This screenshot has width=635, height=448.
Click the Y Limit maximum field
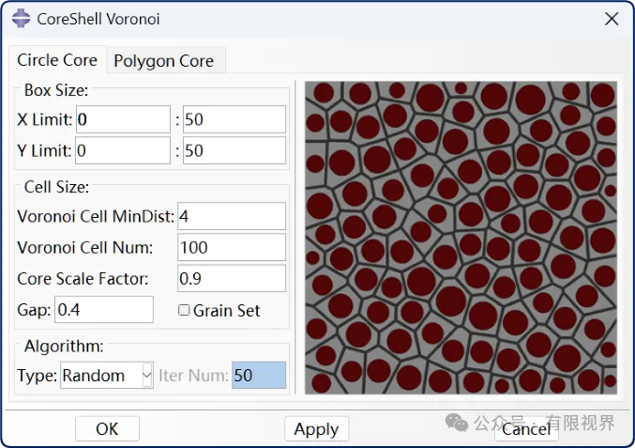(x=234, y=150)
